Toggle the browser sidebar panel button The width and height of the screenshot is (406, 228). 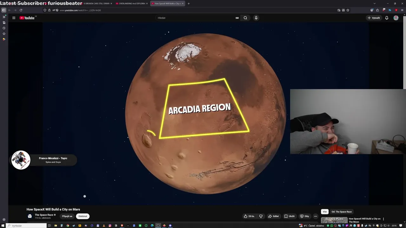point(4,10)
